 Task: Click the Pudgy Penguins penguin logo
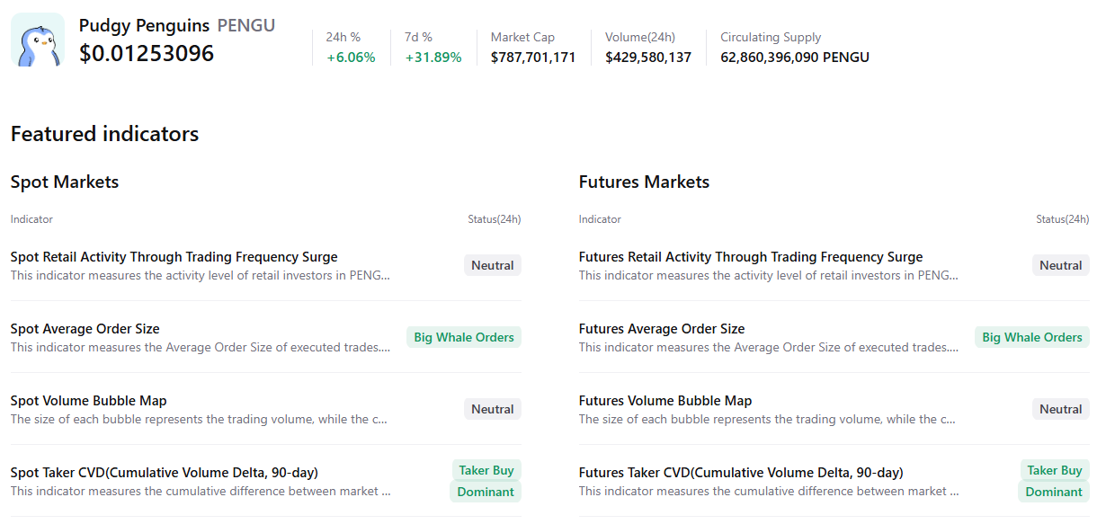point(37,40)
